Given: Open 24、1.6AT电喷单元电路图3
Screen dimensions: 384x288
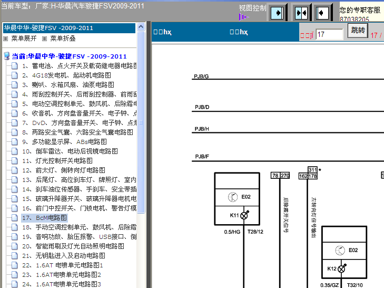Looking at the screenshot, I should click(62, 284).
